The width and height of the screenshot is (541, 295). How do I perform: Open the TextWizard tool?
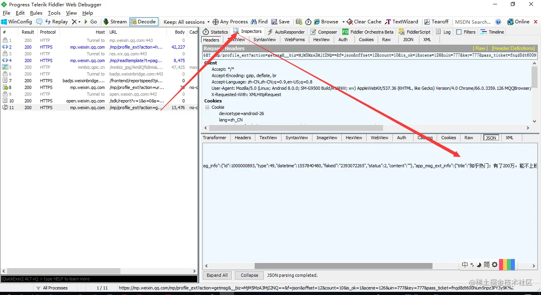pos(402,22)
